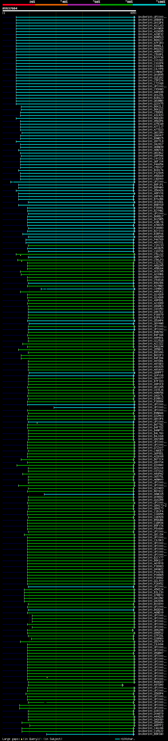Open hit UniRef100_A1D695
The width and height of the screenshot is (168, 741).
[150, 31]
